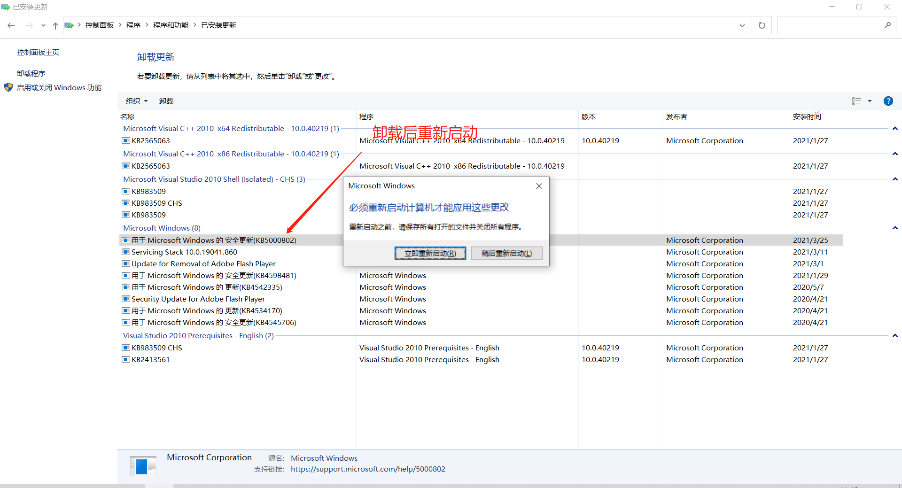Sort by 名称 column header
The width and height of the screenshot is (902, 488).
[127, 116]
